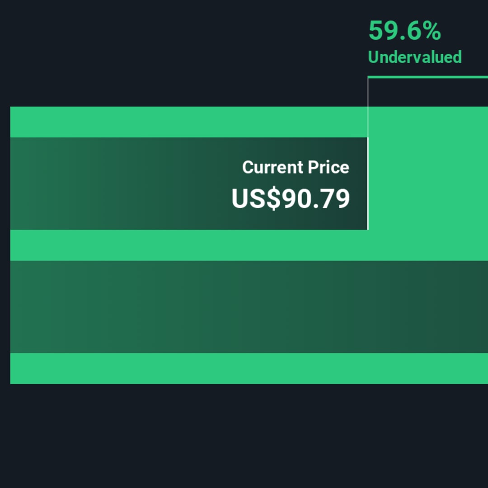488x488 pixels.
Task: Click the percent symbol after 59.6
Action: [432, 31]
